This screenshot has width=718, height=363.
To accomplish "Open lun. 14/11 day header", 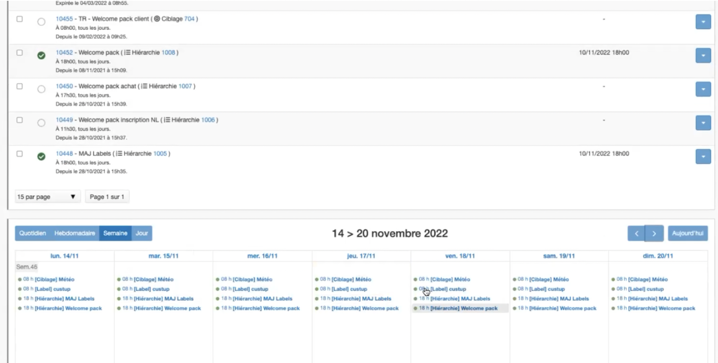I will pos(64,256).
